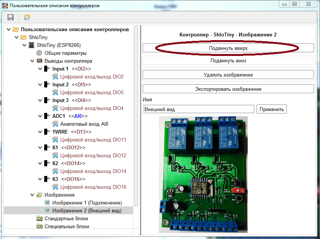Click the pin icon beside 1WIRE

[47, 132]
